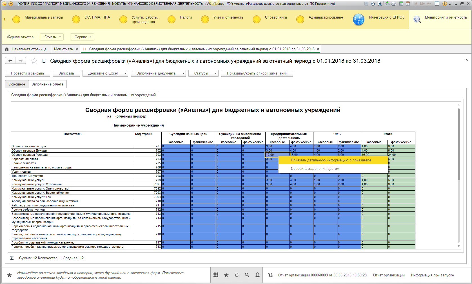
Task: Open the calendar icon in title bar
Action: (x=408, y=4)
